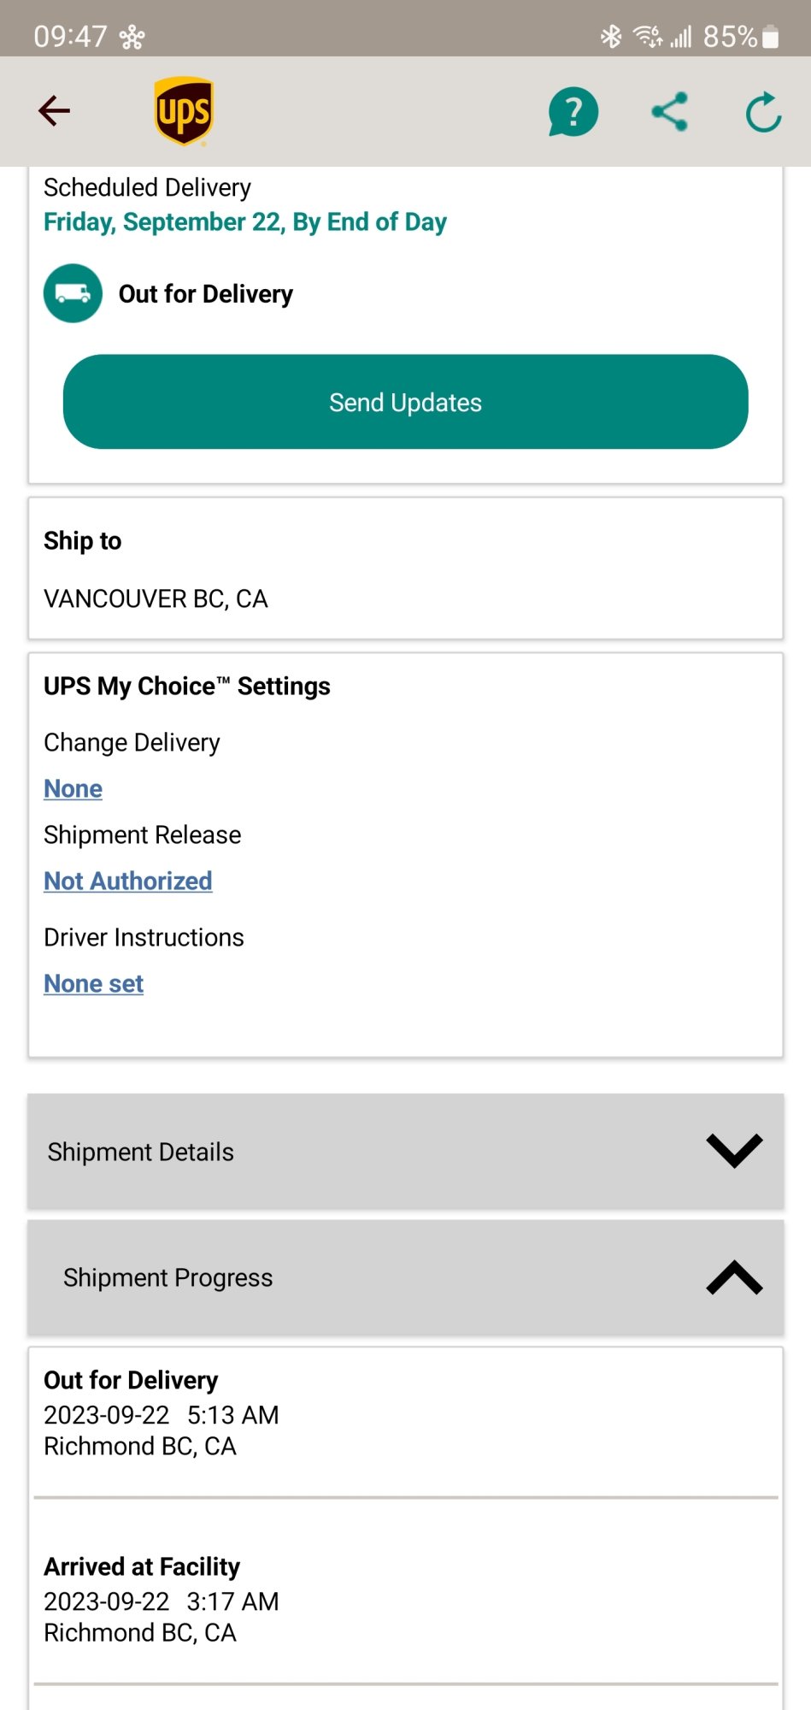Tap the battery indicator in status bar

click(770, 37)
